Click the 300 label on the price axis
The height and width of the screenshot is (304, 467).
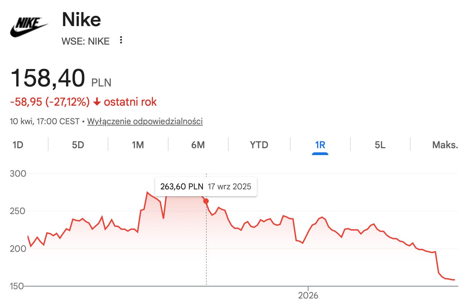(18, 174)
